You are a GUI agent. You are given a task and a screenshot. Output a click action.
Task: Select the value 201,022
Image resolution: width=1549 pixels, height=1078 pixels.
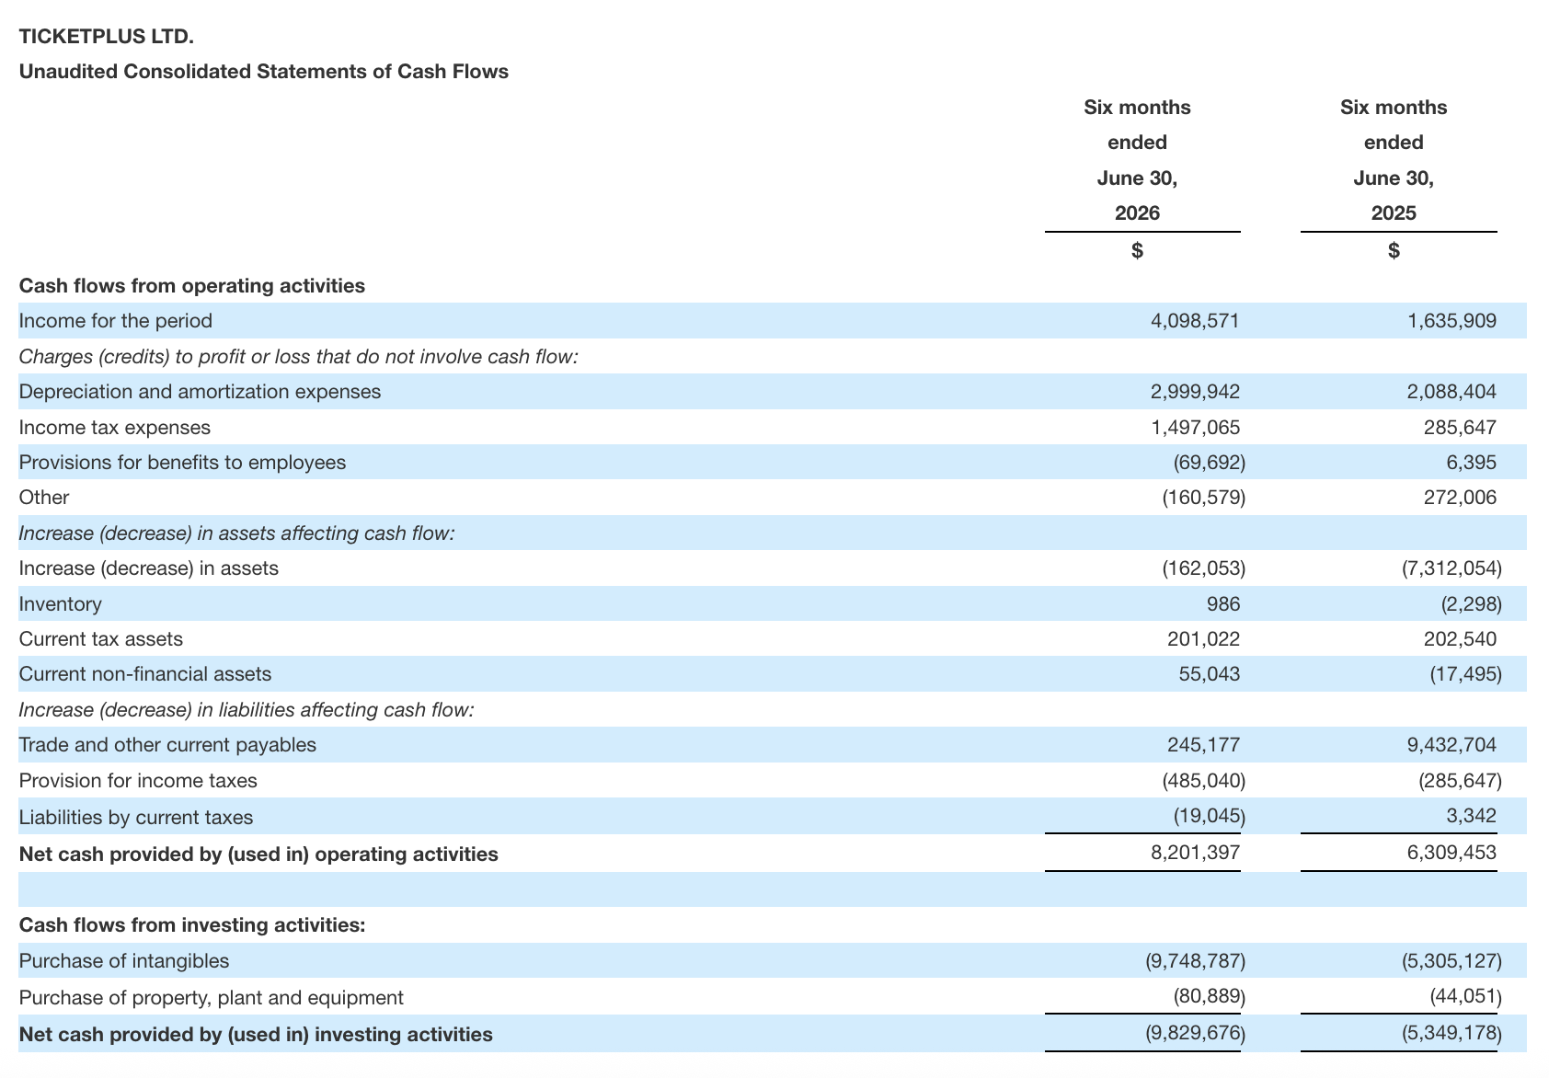(x=1203, y=639)
